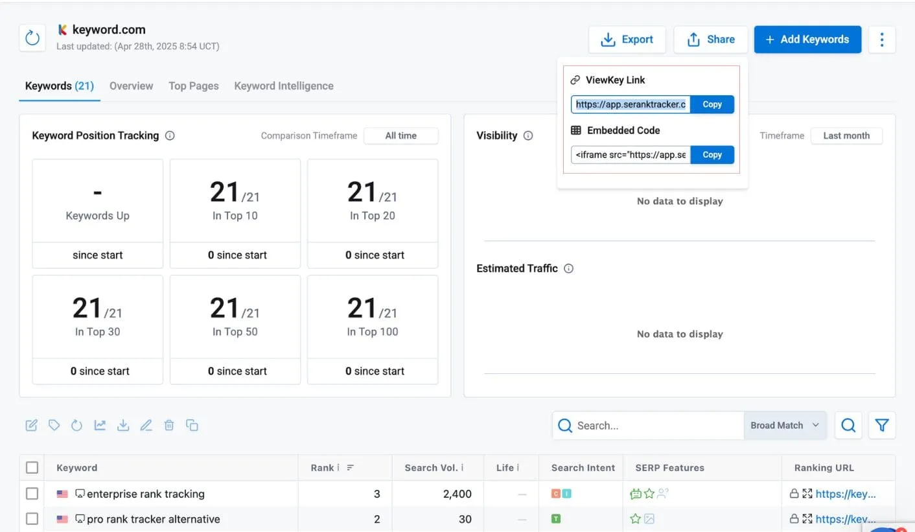915x532 pixels.
Task: Open the filter panel icon
Action: click(882, 425)
